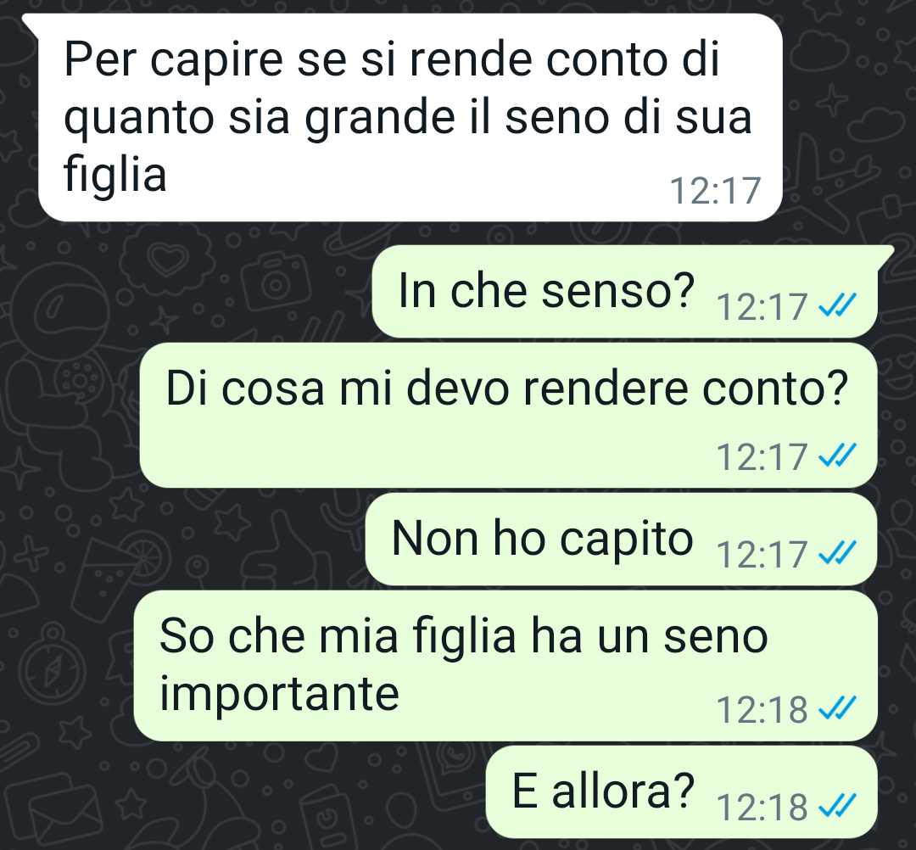Click the 12:17 timestamp on received message

715,191
